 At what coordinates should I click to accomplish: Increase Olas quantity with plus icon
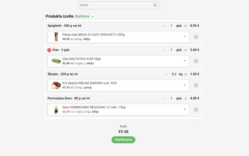(x=186, y=50)
